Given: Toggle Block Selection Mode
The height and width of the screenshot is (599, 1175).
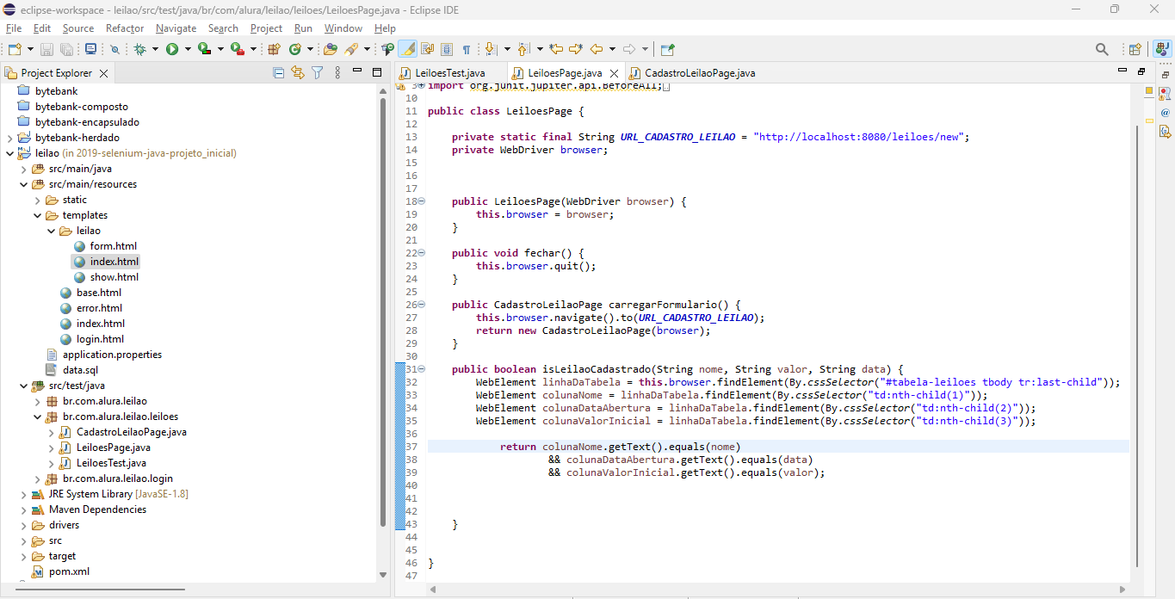Looking at the screenshot, I should tap(447, 49).
